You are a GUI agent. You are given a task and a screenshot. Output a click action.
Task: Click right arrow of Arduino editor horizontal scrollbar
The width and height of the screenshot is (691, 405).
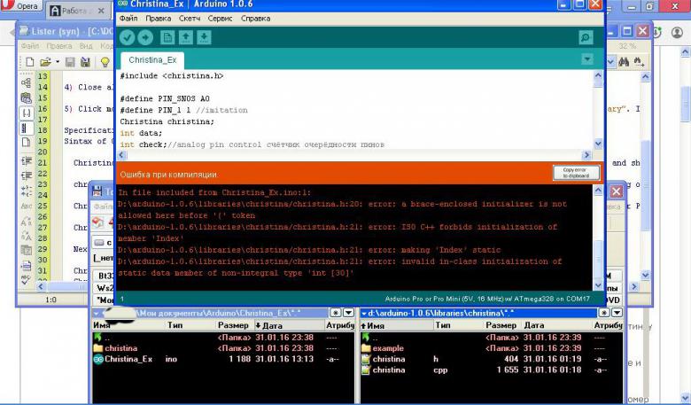586,155
